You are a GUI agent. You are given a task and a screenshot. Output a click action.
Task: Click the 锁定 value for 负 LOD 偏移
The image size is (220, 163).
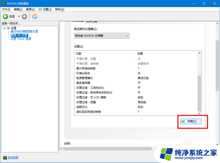tap(140, 97)
